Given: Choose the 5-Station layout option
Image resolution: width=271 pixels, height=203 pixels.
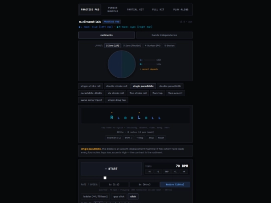Looking at the screenshot, I should (170, 46).
